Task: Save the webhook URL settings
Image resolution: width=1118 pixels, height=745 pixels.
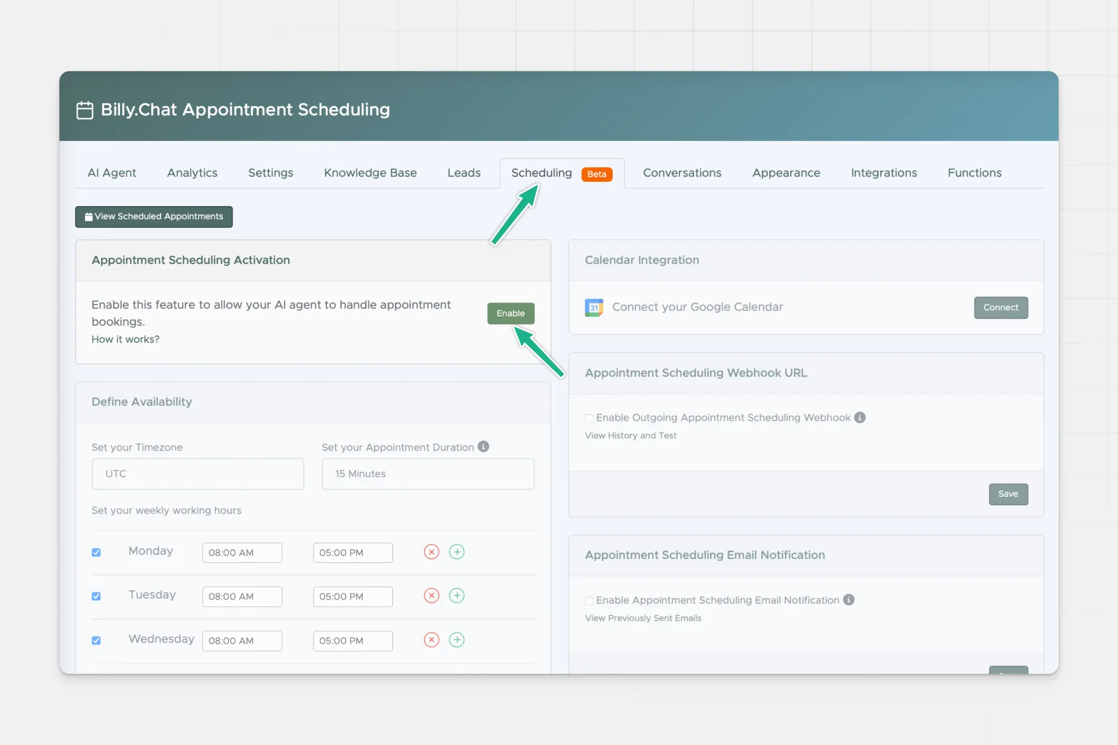Action: (1008, 494)
